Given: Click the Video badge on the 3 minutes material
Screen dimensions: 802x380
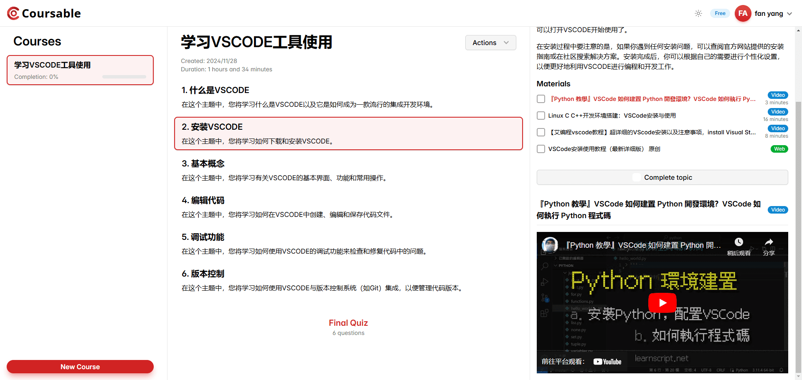Looking at the screenshot, I should tap(778, 95).
